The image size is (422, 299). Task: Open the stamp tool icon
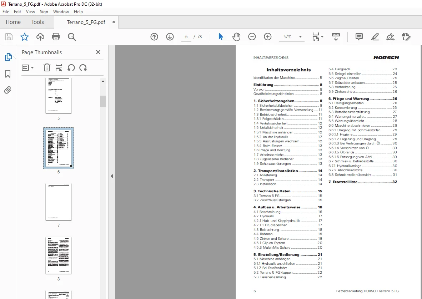(x=406, y=37)
